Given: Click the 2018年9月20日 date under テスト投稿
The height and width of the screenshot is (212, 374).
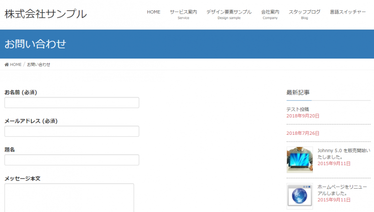Looking at the screenshot, I should click(x=303, y=116).
